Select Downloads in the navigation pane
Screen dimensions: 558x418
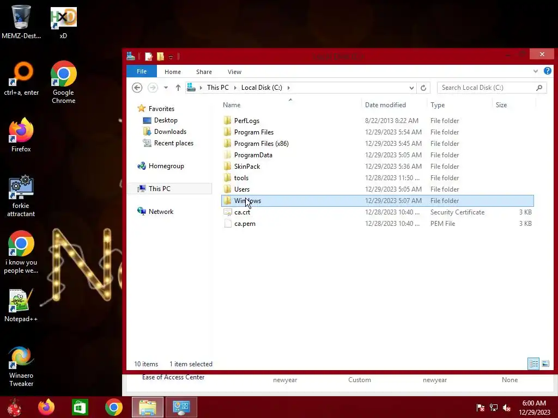[x=170, y=132]
